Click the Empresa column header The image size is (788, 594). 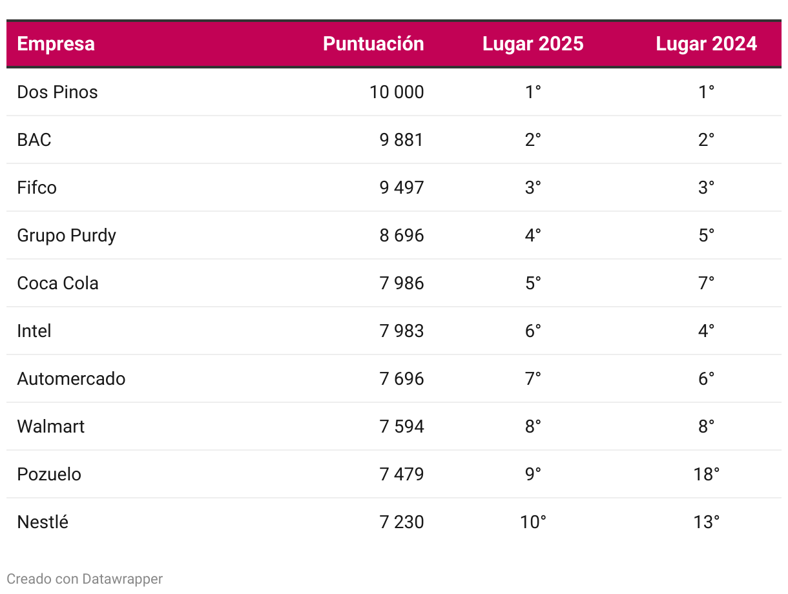[56, 44]
